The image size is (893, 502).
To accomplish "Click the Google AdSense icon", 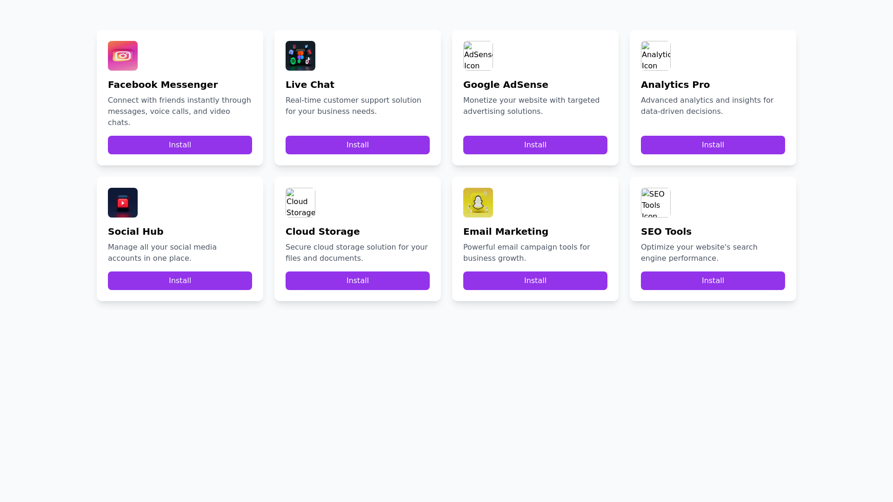I will pos(478,55).
